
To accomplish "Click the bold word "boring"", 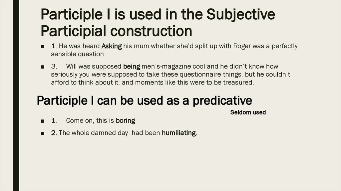I will tap(126, 120).
